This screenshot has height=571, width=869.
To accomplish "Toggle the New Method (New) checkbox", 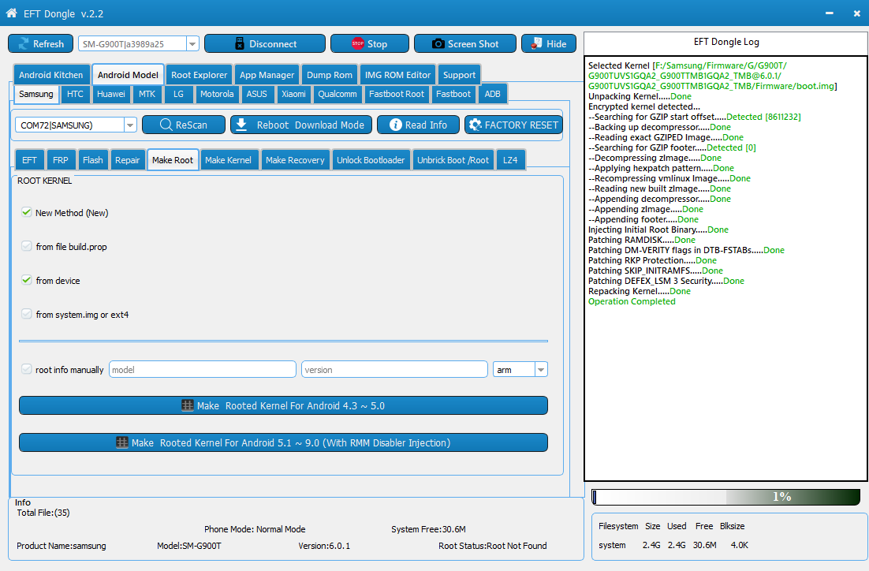I will point(26,212).
